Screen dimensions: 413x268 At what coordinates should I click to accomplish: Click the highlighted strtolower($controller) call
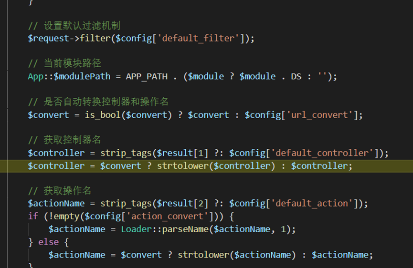point(216,166)
